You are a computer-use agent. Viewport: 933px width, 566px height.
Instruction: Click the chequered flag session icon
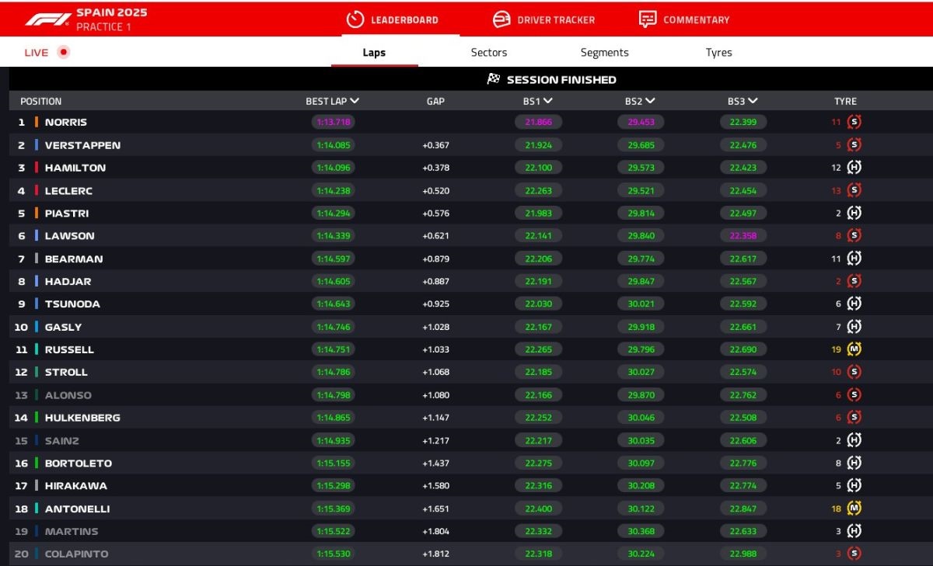[494, 79]
